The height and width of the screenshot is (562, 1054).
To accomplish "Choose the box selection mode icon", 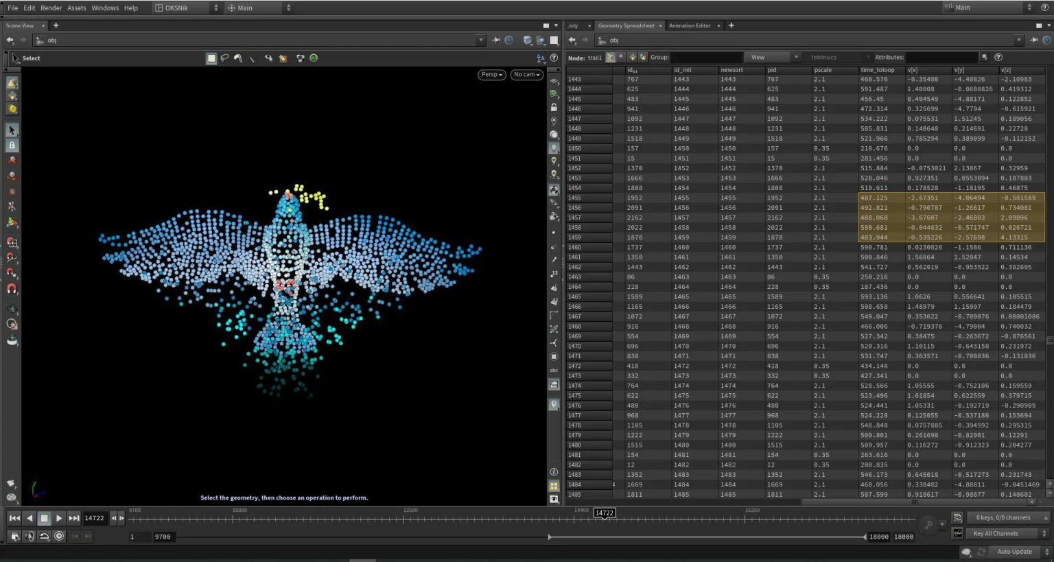I will (x=211, y=58).
